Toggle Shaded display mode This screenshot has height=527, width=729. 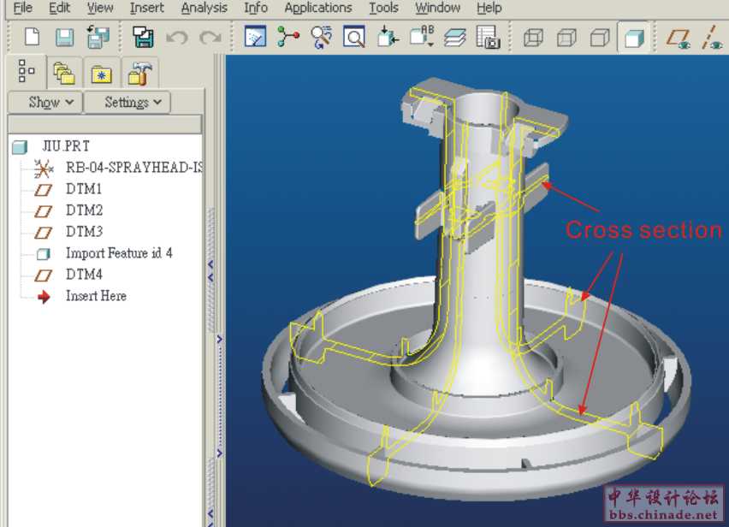tap(633, 38)
